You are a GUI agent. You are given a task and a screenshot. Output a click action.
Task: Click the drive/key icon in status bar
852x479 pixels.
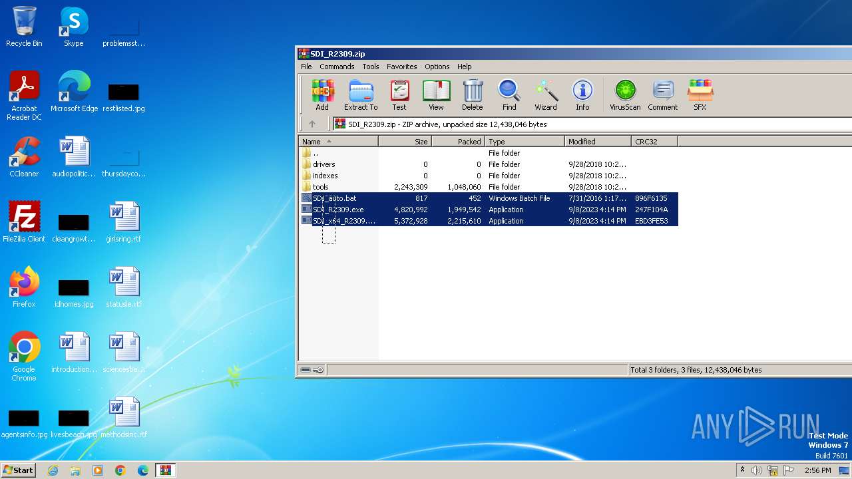click(312, 370)
